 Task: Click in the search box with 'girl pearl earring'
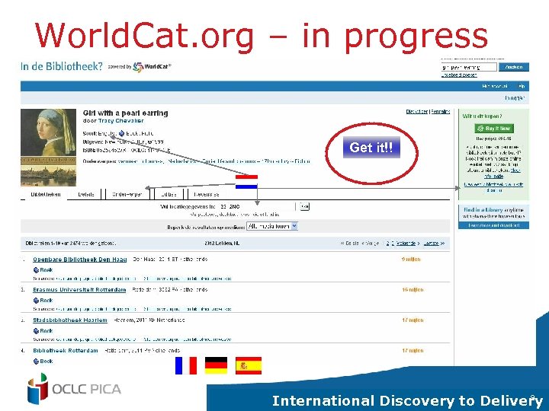tap(469, 67)
